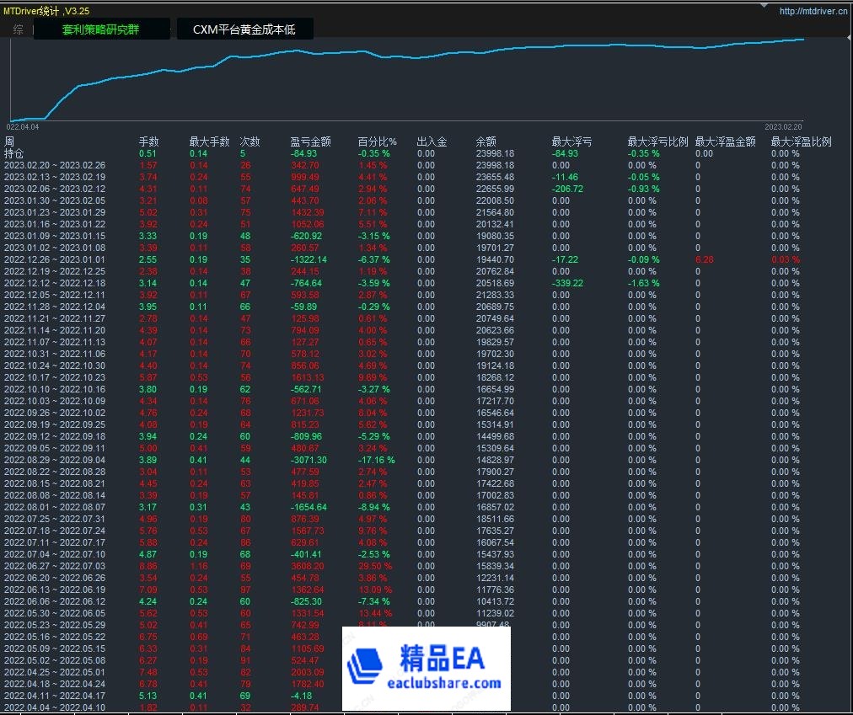The height and width of the screenshot is (715, 853).
Task: Click the 最大浮盈金额 column header
Action: (x=725, y=141)
